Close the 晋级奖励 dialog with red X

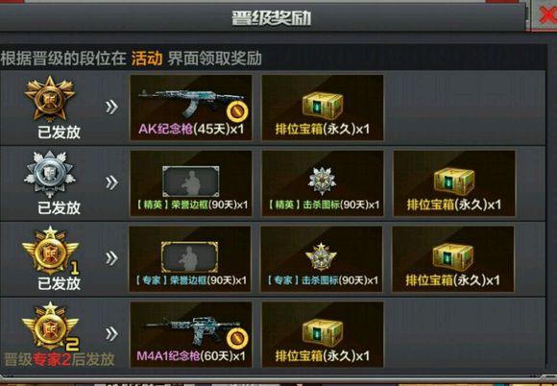point(547,15)
